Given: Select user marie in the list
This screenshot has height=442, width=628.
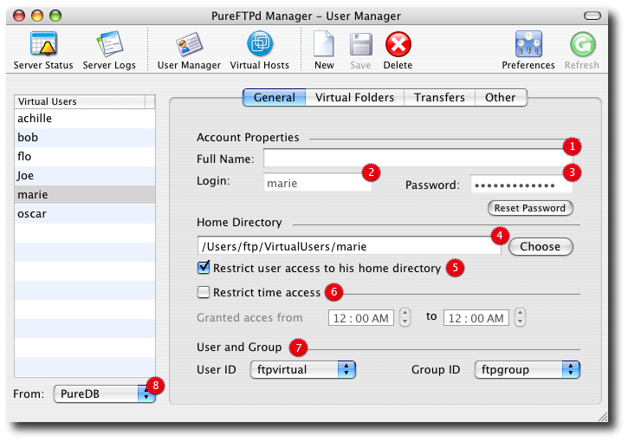Looking at the screenshot, I should 85,194.
